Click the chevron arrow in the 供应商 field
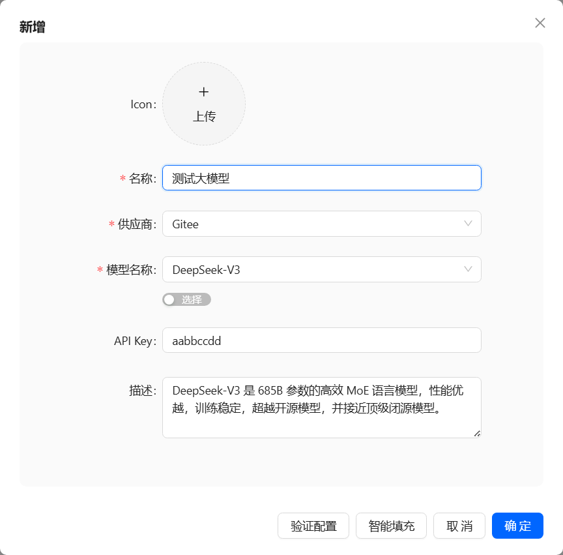This screenshot has width=563, height=555. 468,224
